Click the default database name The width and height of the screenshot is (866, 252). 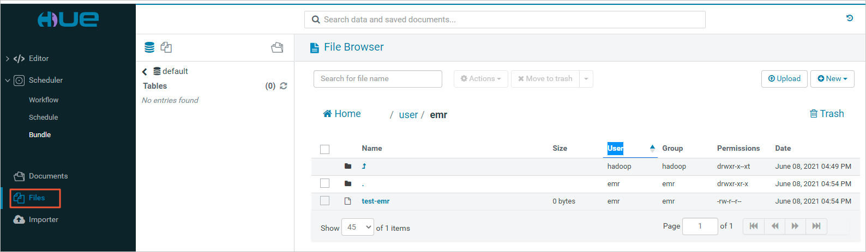click(x=175, y=71)
